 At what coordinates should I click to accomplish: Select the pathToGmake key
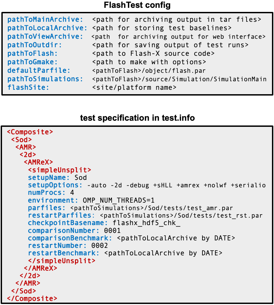coord(33,62)
